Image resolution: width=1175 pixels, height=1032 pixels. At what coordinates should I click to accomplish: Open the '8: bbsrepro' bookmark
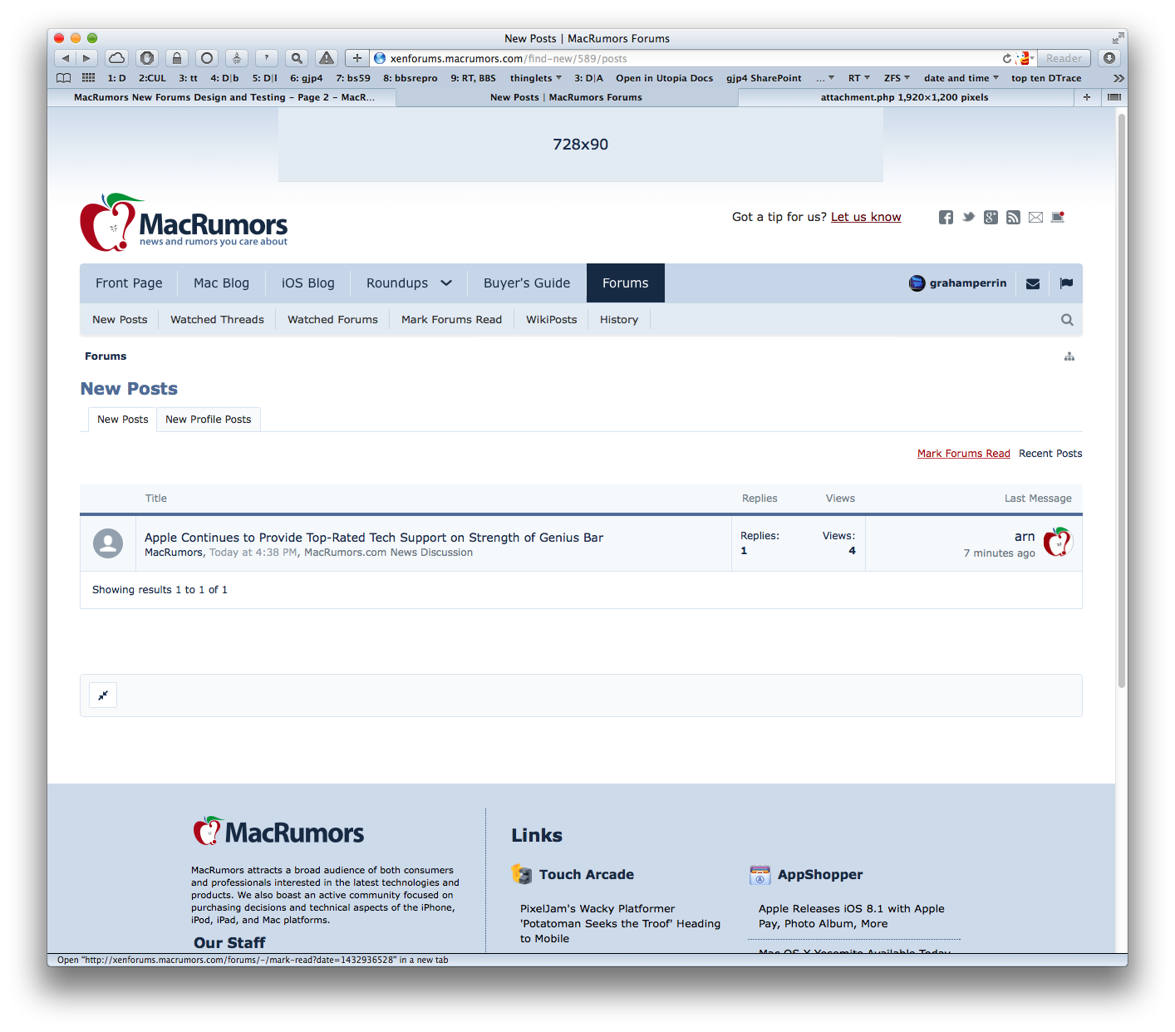click(x=411, y=78)
